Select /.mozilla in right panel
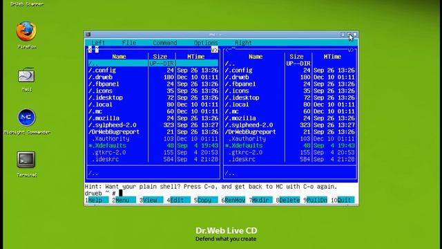This screenshot has width=442, height=249. click(290, 118)
